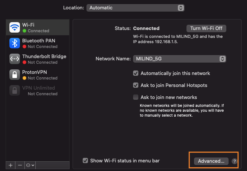Click the VPN Unlimited lock icon
The height and width of the screenshot is (171, 247).
pyautogui.click(x=15, y=90)
